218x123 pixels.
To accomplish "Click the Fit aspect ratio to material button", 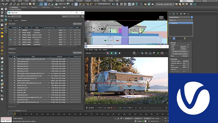I will tap(180, 54).
